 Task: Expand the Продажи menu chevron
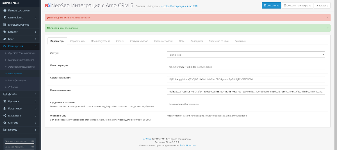36,101
